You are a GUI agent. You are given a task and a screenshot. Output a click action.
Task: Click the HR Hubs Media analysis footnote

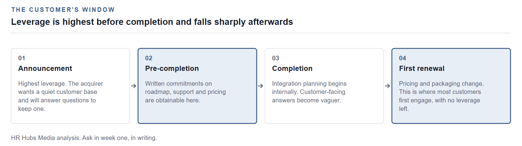click(84, 138)
